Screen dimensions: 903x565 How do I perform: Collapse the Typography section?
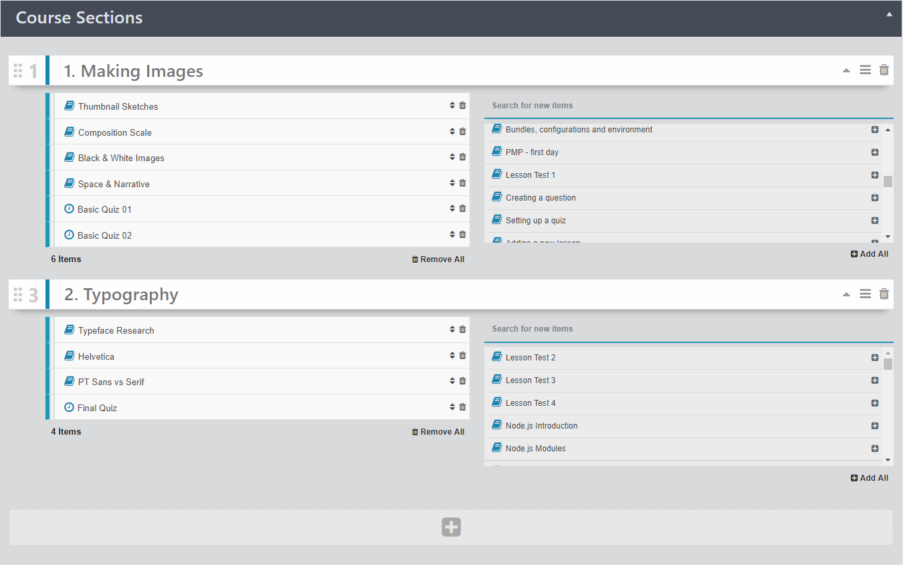(846, 294)
